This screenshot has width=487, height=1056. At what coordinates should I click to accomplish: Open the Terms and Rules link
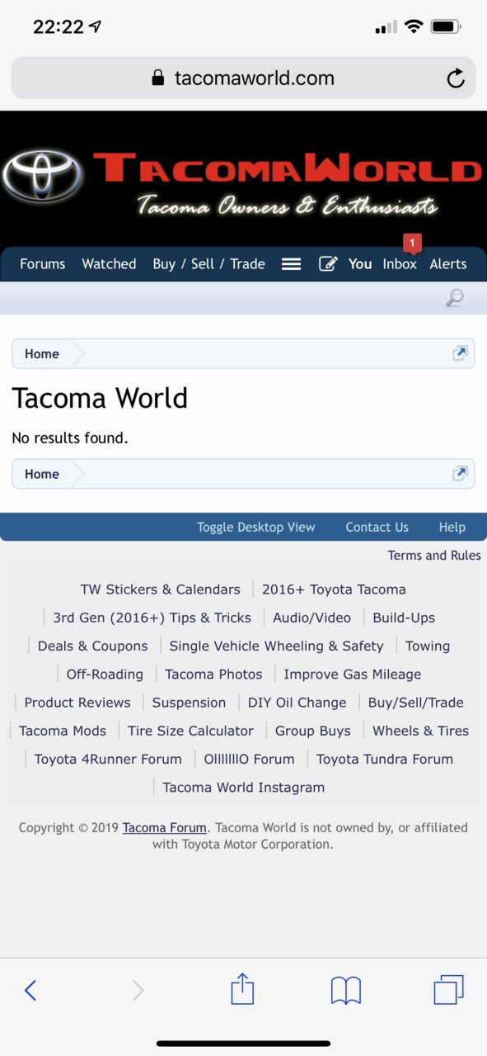click(x=434, y=556)
